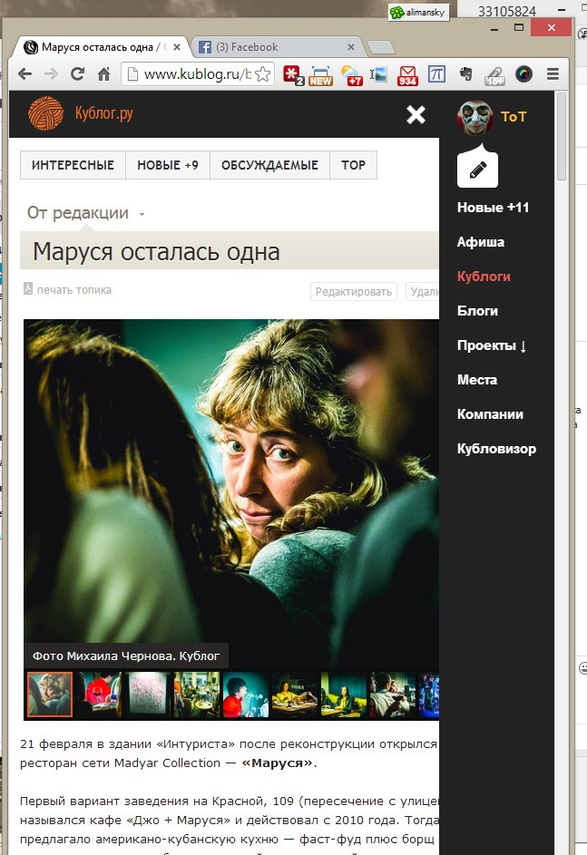Click the Маруся осталась одна headline
Viewport: 587px width, 855px height.
157,252
